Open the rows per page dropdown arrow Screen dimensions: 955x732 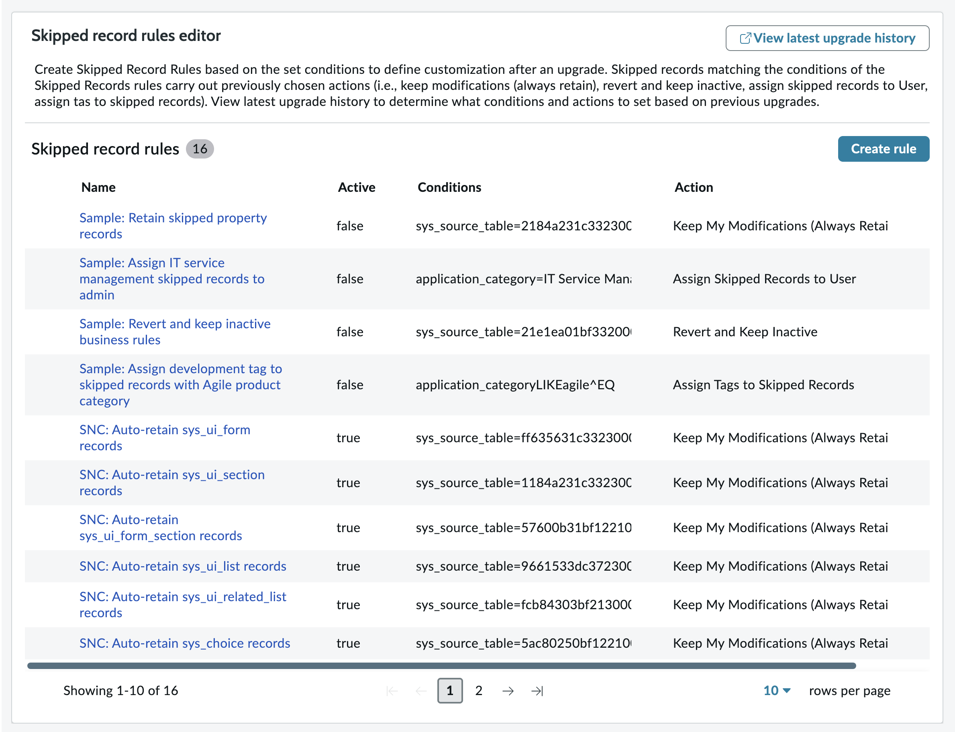(x=787, y=691)
